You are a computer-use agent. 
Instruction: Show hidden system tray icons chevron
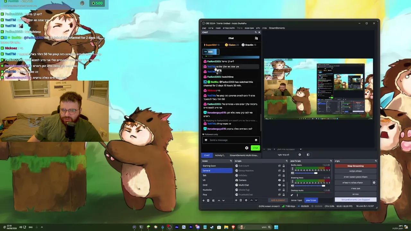(42, 227)
